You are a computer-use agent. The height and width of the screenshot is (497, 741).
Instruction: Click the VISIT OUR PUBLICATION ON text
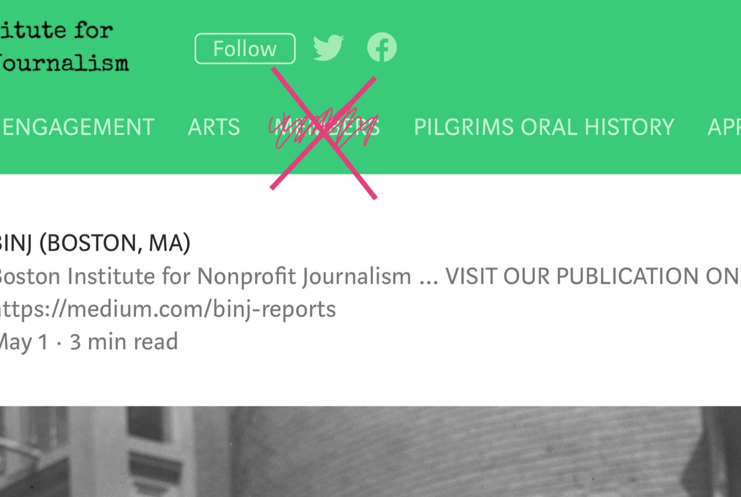click(x=592, y=276)
